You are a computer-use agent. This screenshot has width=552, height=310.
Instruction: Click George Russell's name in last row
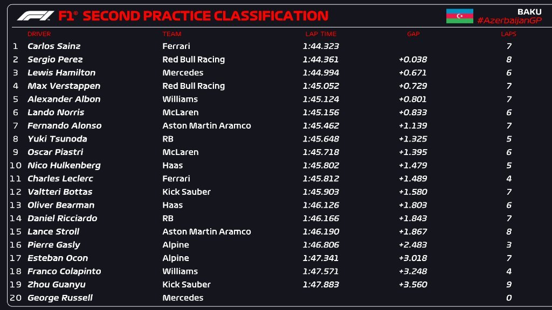[60, 298]
